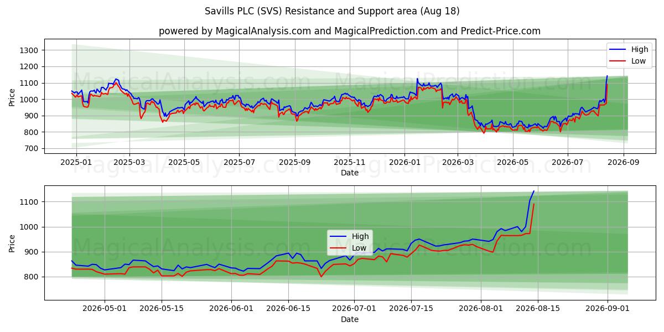Click the 'High' legend entry in top chart
Screen dimensions: 664x332
pos(639,49)
